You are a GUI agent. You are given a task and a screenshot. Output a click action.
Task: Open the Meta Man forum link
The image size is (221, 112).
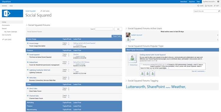(33, 78)
